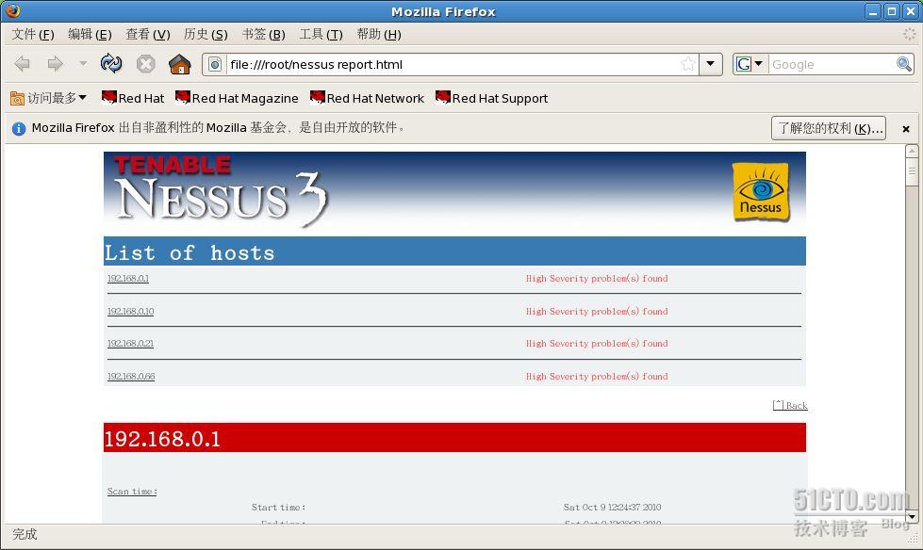923x550 pixels.
Task: Click the address bar URL
Action: 316,64
